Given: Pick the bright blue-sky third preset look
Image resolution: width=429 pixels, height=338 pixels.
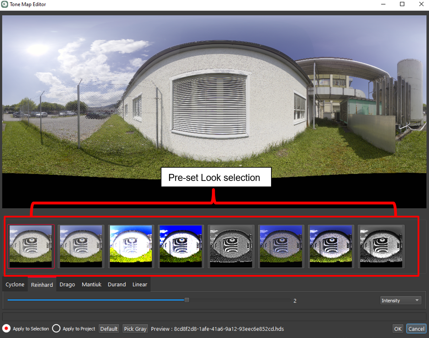Looking at the screenshot, I should pos(131,246).
